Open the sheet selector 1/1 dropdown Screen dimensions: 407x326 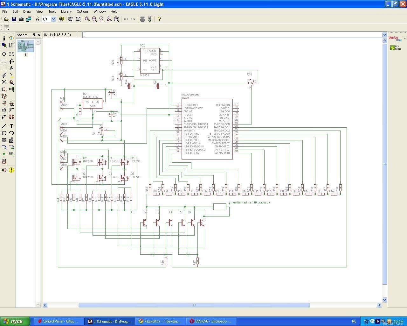pyautogui.click(x=53, y=19)
